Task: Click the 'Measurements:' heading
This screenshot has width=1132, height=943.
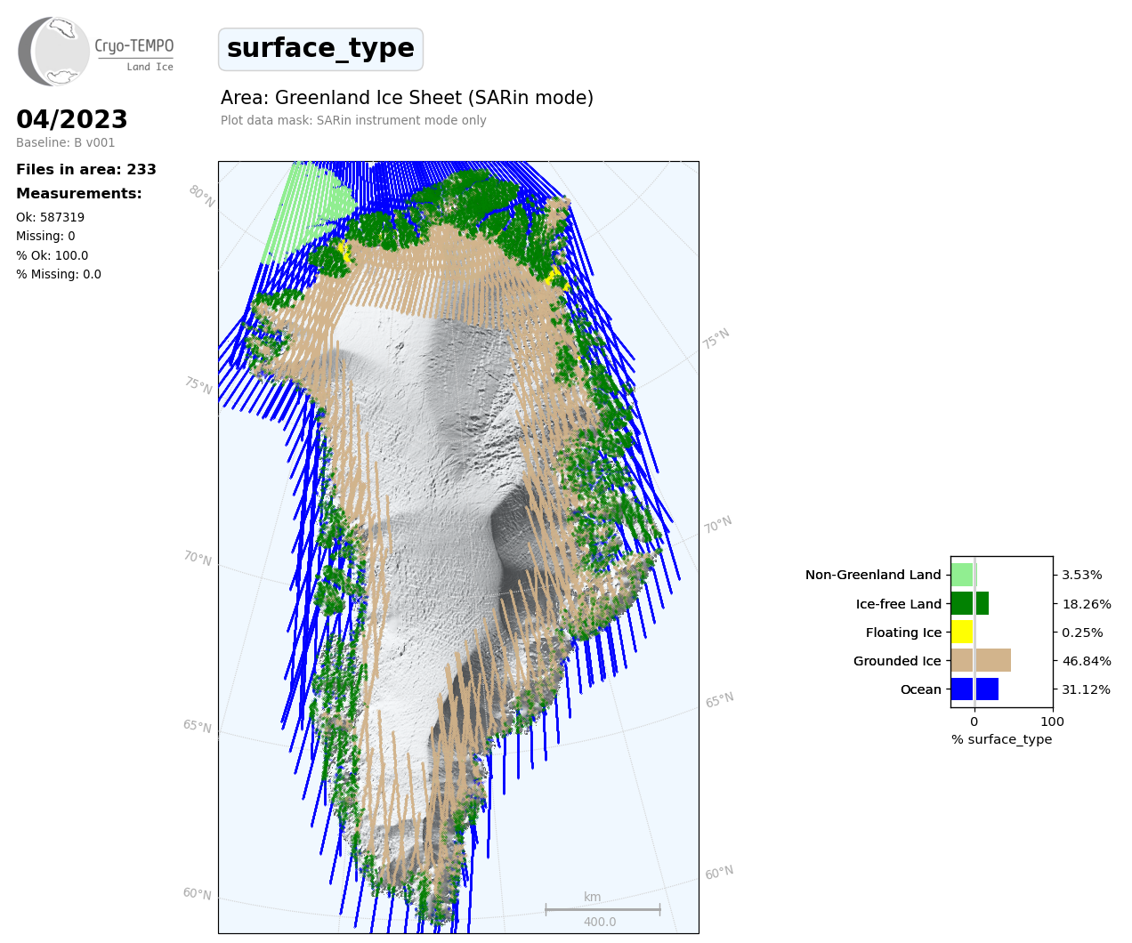Action: point(79,193)
